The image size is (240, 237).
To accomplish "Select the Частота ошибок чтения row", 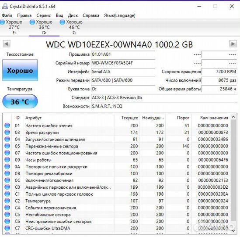I will click(x=117, y=126).
